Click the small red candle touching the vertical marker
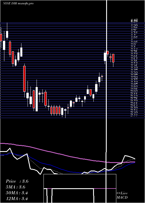This screenshot has height=203, width=145. pos(108,52)
